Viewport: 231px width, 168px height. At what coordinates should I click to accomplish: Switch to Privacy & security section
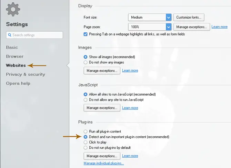tap(26, 74)
